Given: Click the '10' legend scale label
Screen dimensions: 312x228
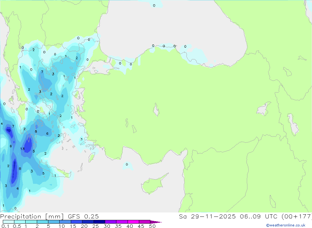Looking at the screenshot, I should (62, 226).
